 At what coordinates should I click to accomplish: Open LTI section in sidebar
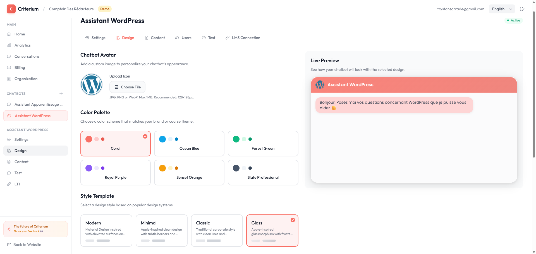[x=17, y=184]
